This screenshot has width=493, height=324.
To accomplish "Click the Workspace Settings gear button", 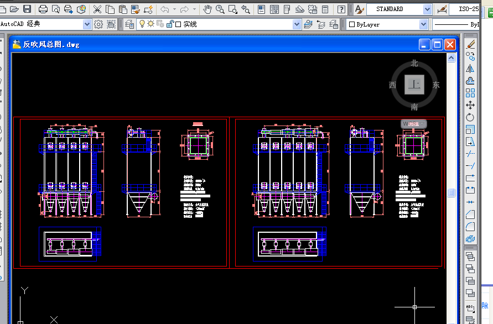I will pyautogui.click(x=98, y=24).
